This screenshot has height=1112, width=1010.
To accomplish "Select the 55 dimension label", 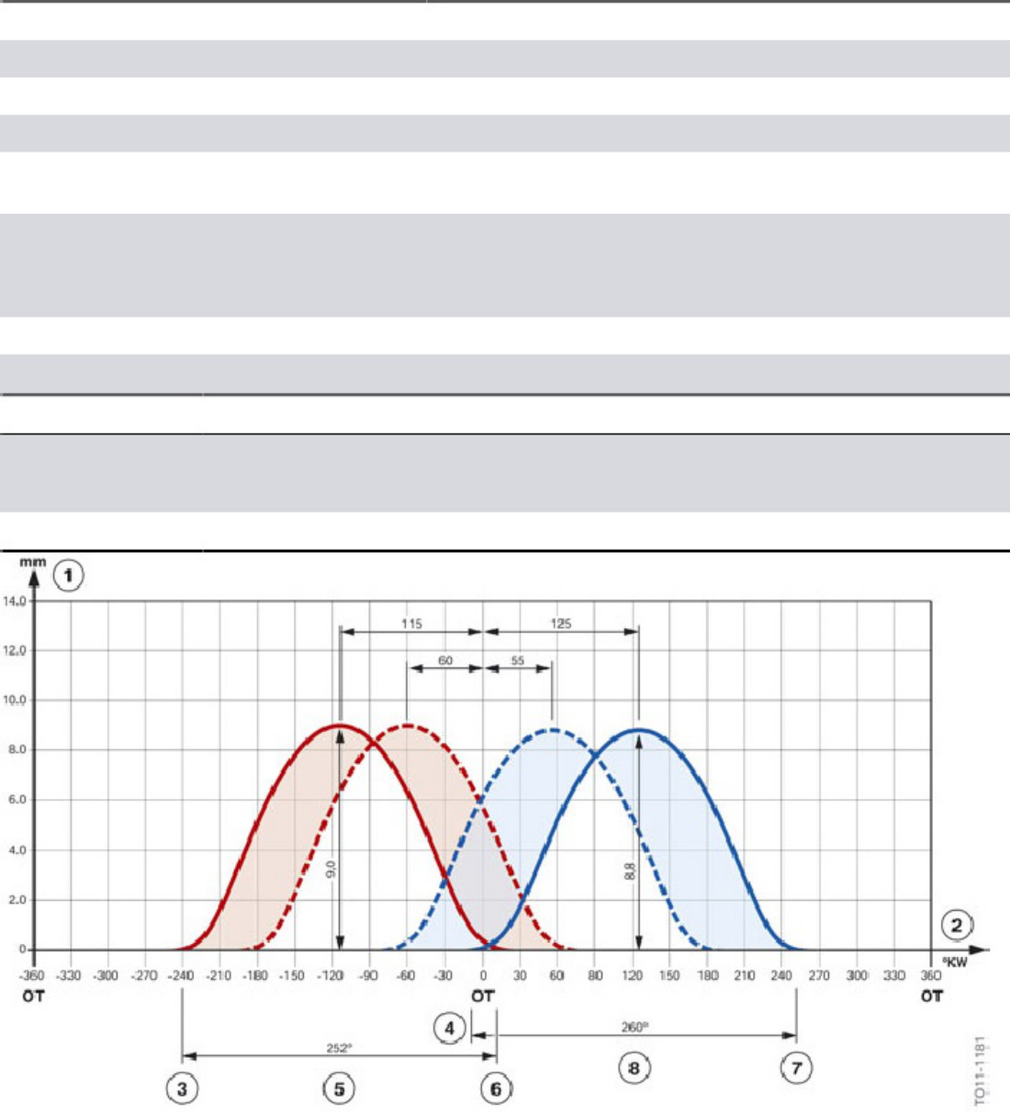I will (518, 660).
